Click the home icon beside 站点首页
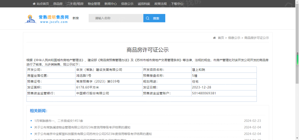Viewport: 299px width, 140px height. [x=34, y=4]
